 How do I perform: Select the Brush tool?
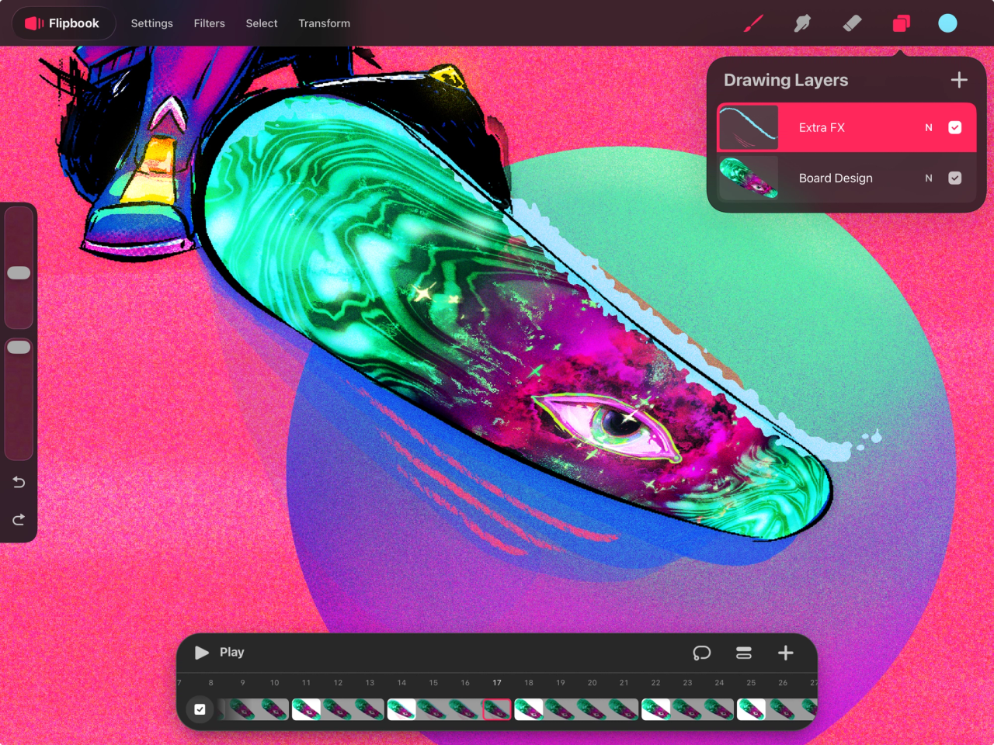pos(752,23)
